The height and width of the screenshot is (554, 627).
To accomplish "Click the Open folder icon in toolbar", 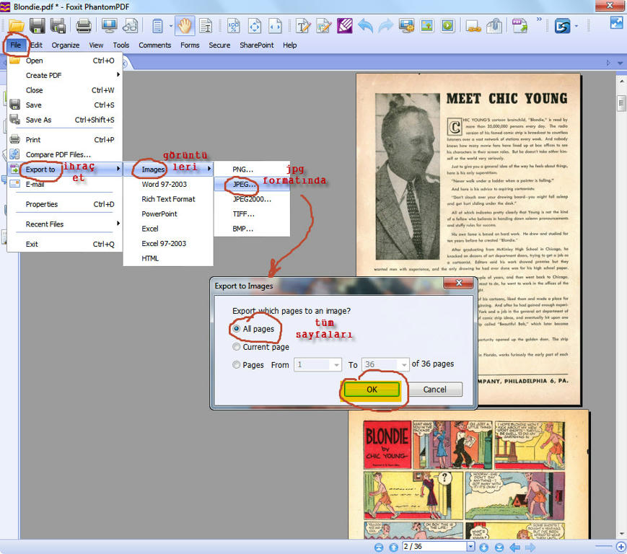I will pyautogui.click(x=16, y=26).
